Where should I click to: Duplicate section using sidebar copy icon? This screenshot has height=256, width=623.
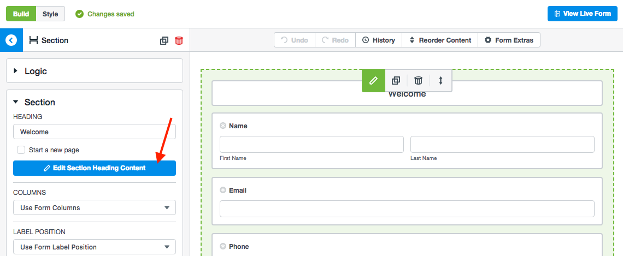[164, 40]
